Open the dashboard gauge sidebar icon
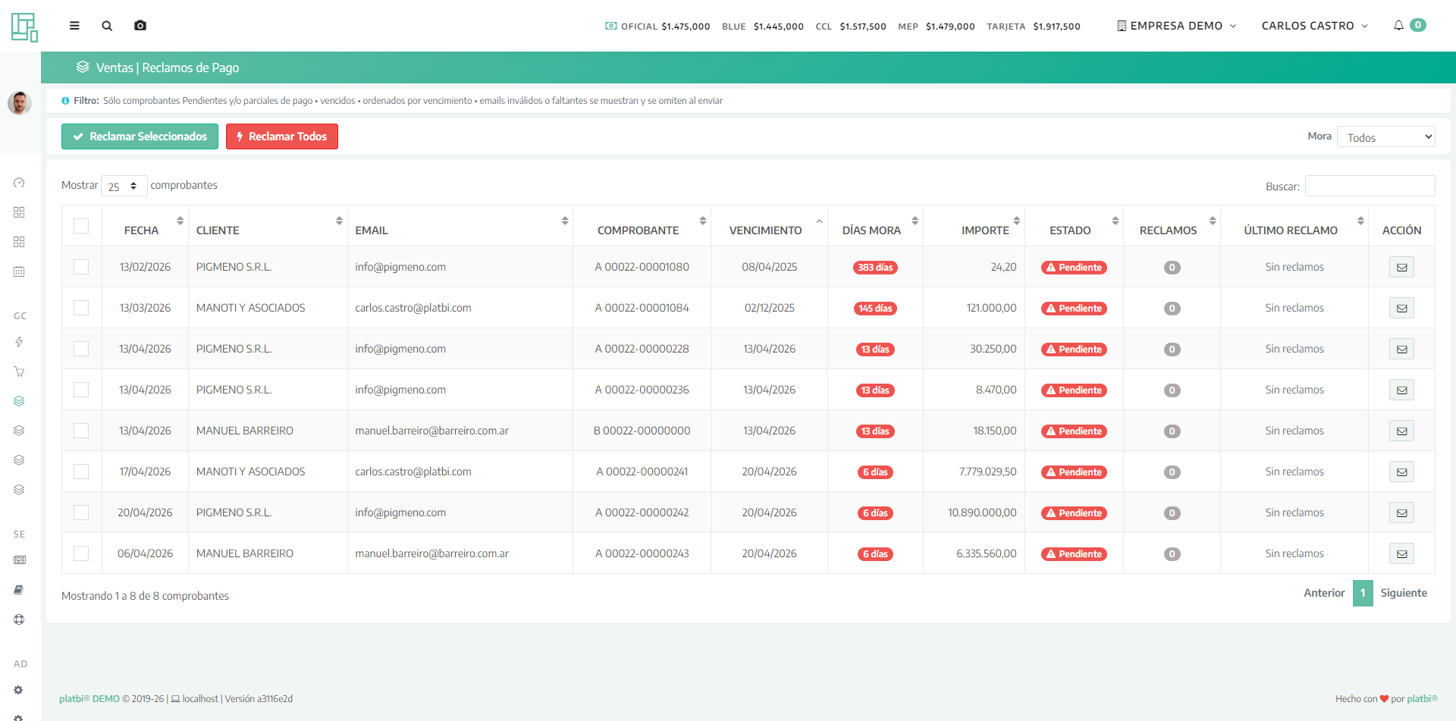Screen dimensions: 1456x721 19,183
